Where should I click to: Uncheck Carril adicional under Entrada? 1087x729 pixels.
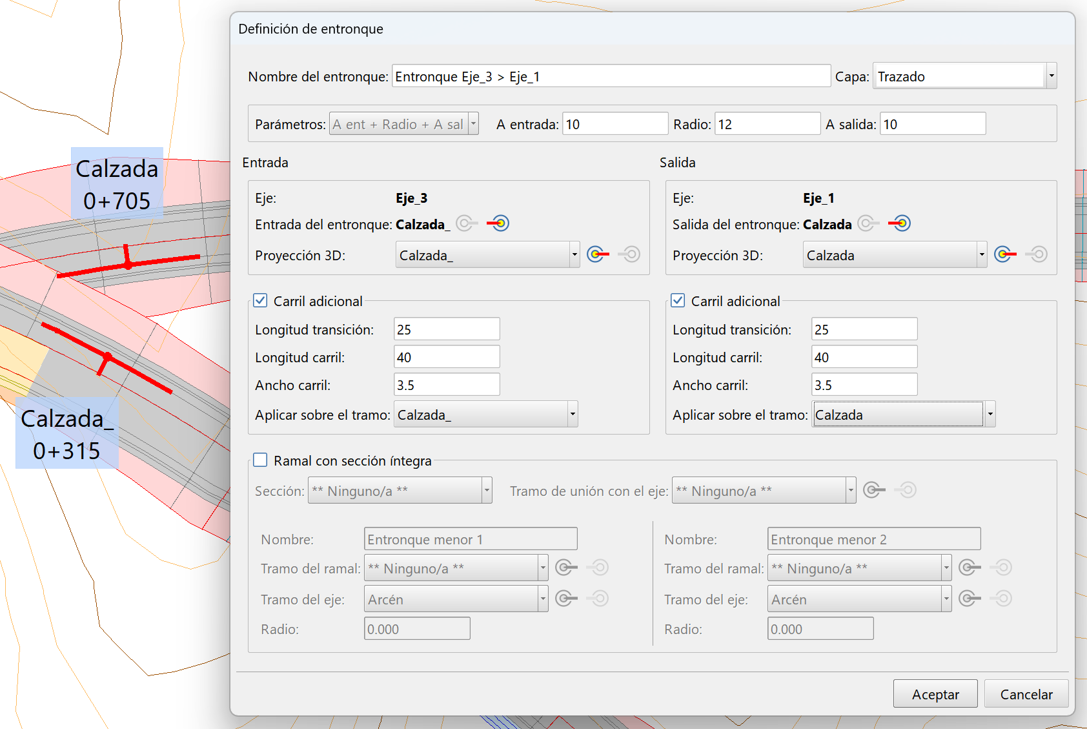point(260,300)
